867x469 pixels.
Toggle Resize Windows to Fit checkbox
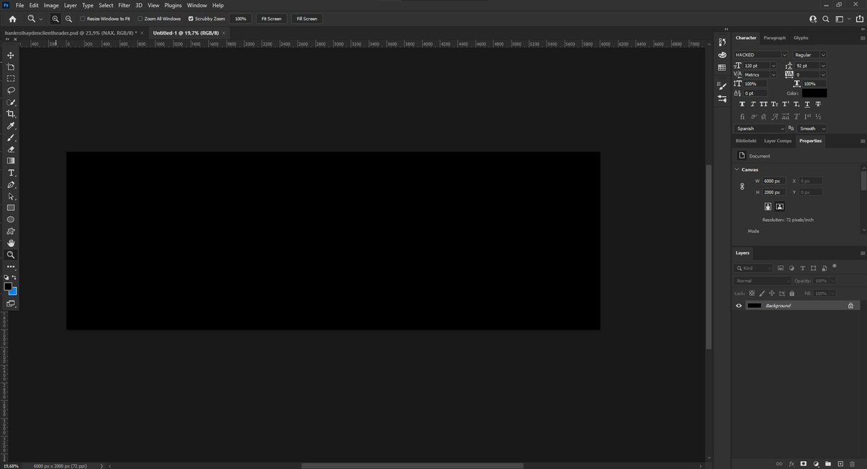82,19
